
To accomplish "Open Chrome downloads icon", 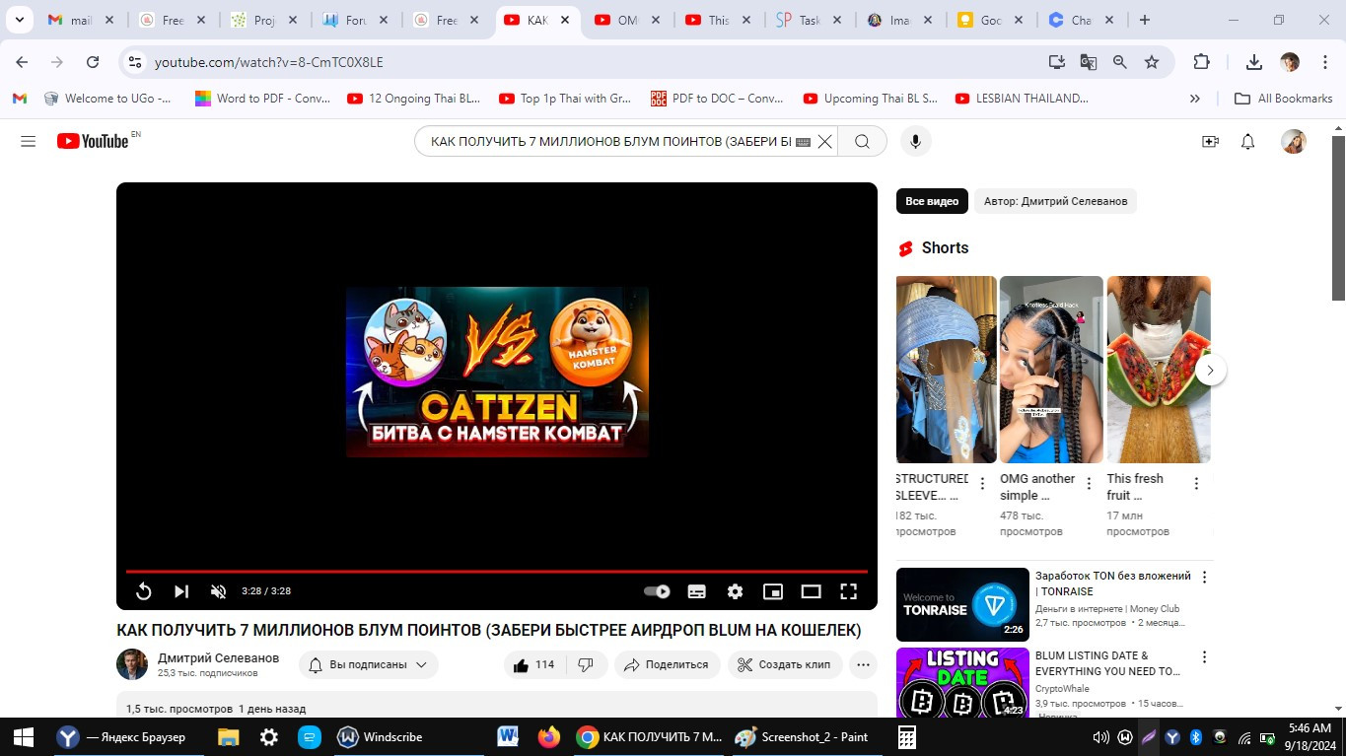I will click(x=1254, y=62).
